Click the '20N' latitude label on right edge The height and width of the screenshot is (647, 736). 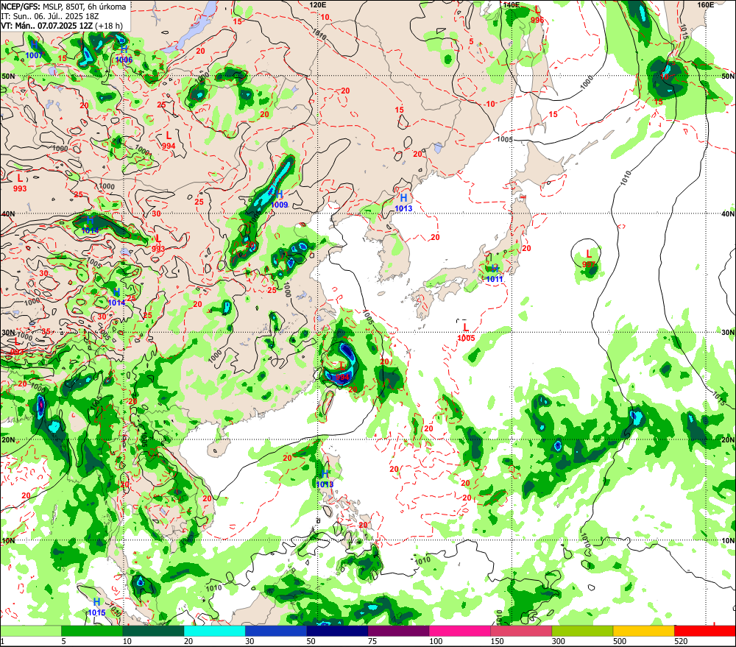728,440
